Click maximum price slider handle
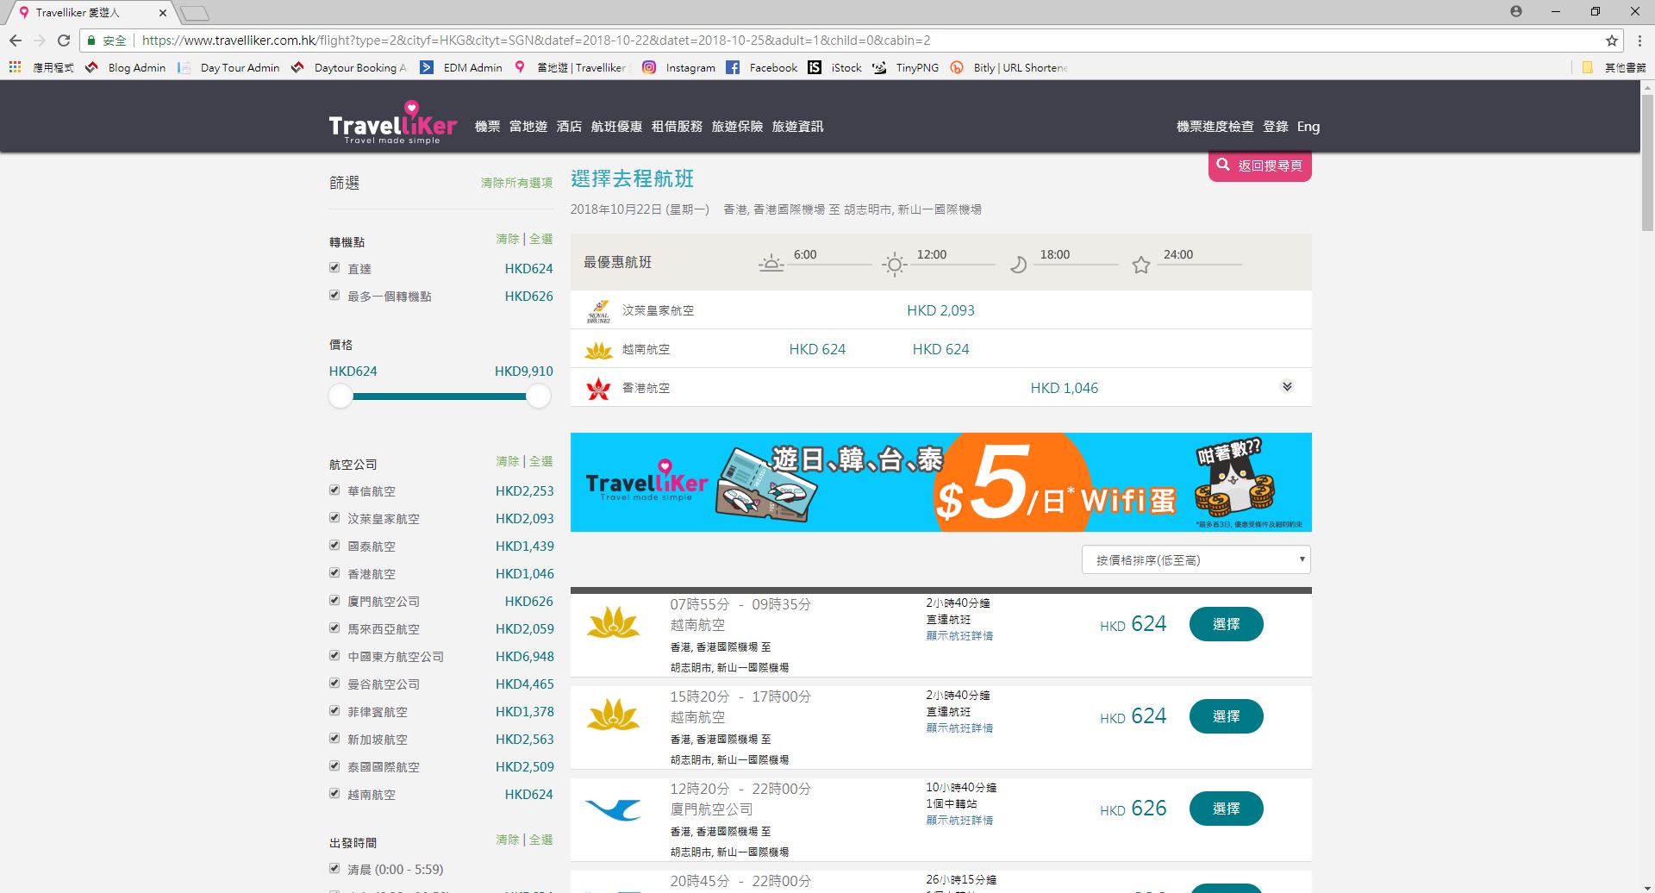The height and width of the screenshot is (893, 1655). click(x=539, y=397)
